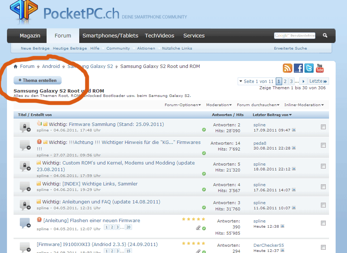Viewport: 347px width, 253px height.
Task: Check the box for Achtung Wichtiger Hinweis thread
Action: [x=323, y=145]
